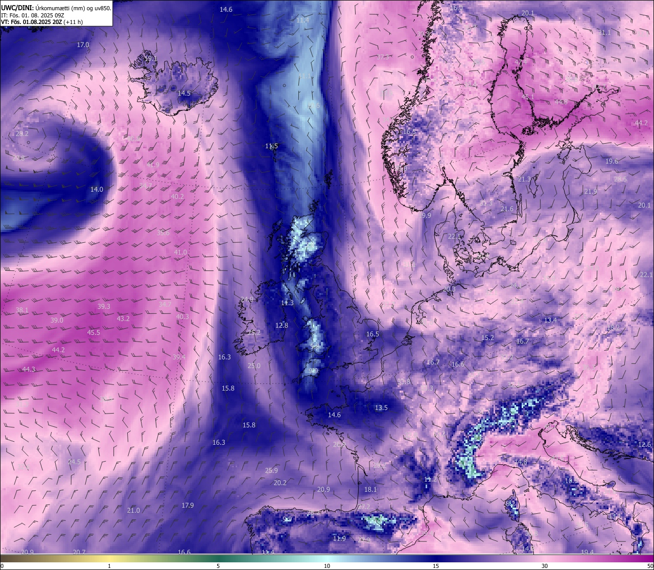The width and height of the screenshot is (654, 570).
Task: Click the 12.8 value in the Irish Sea
Action: point(282,326)
